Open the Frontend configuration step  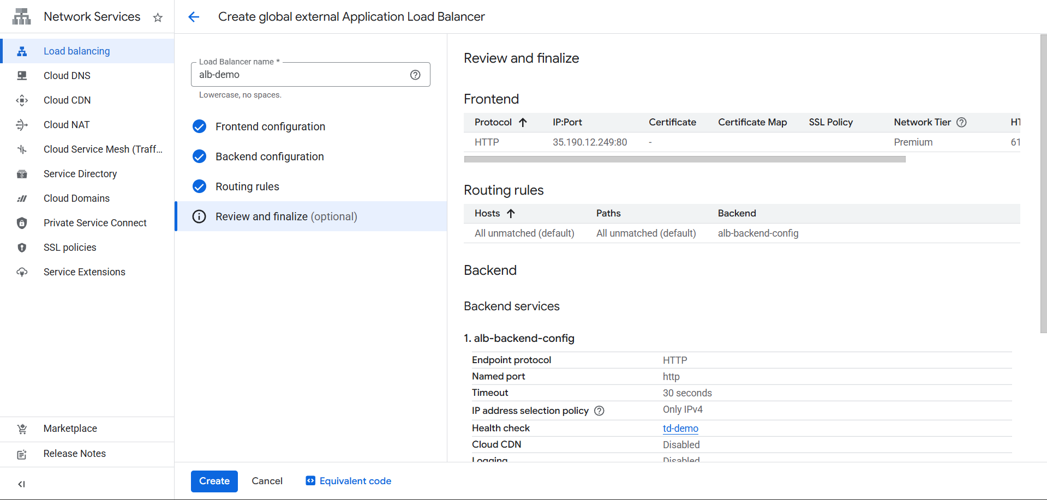click(270, 126)
